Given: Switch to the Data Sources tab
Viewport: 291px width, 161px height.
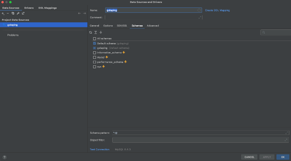Looking at the screenshot, I should click(x=11, y=8).
